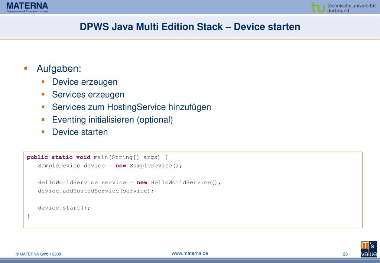Open the www.materna.de link
Image resolution: width=380 pixels, height=263 pixels.
[x=190, y=253]
